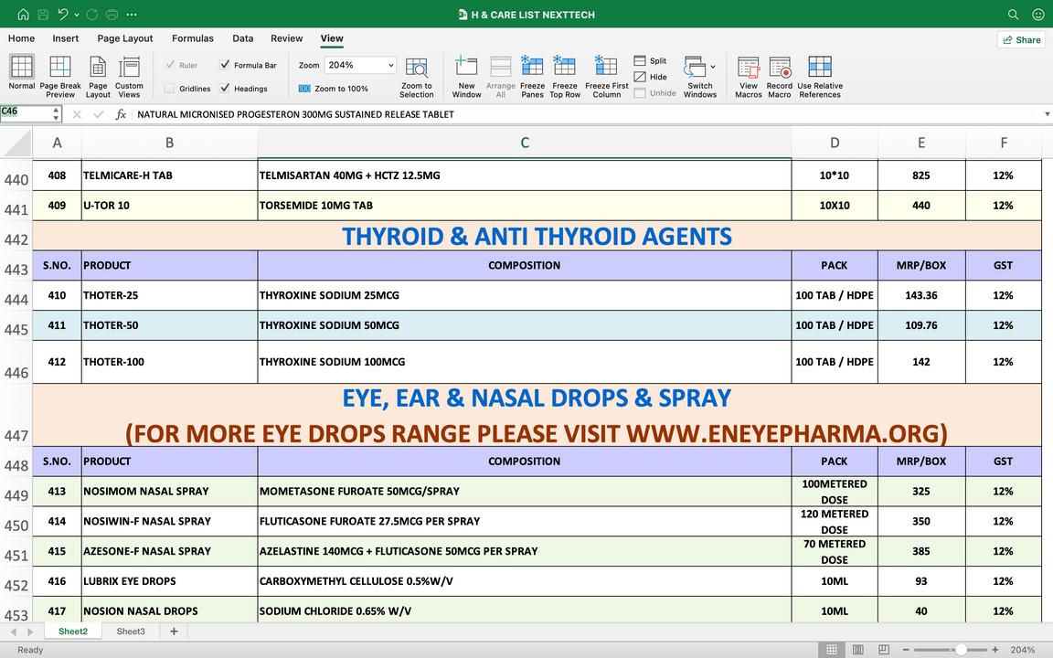Viewport: 1053px width, 658px height.
Task: Click the zoom out minus in status bar
Action: pyautogui.click(x=906, y=649)
